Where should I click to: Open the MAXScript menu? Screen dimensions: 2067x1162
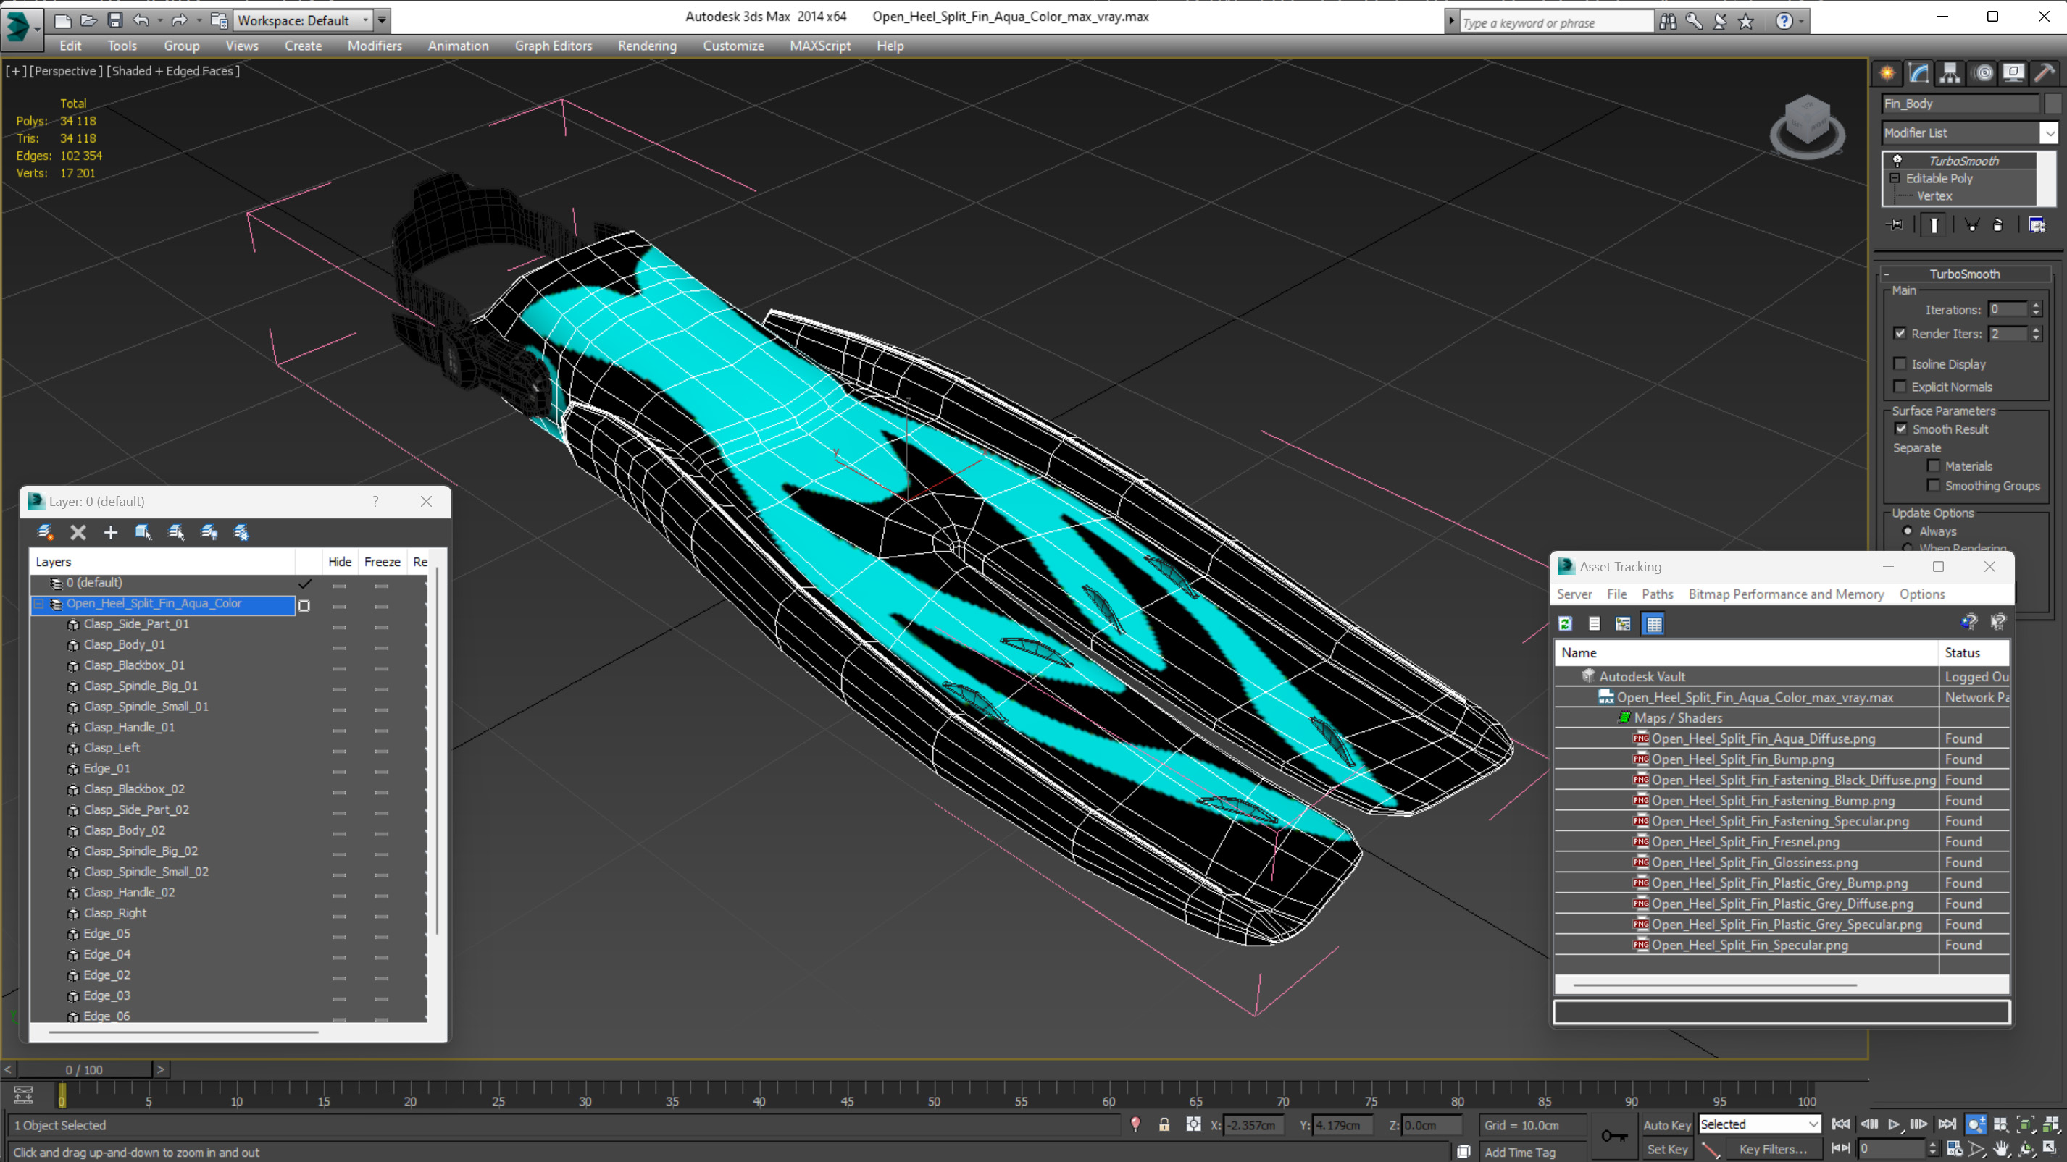coord(819,46)
